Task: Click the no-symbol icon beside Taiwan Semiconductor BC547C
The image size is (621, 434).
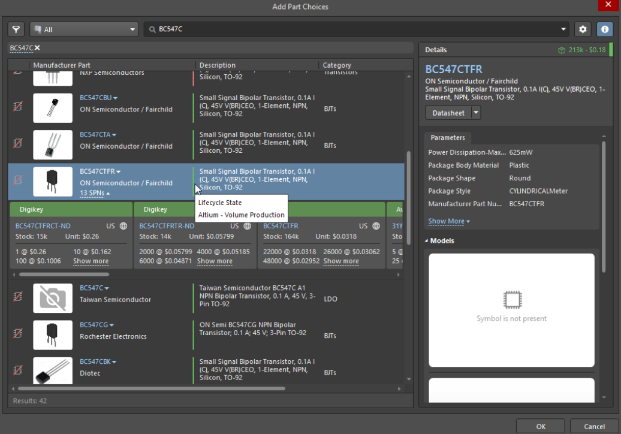Action: tap(18, 296)
